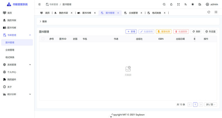Image resolution: width=222 pixels, height=118 pixels.
Task: Reload the page with tab-bar refresh icon
Action: point(209,12)
